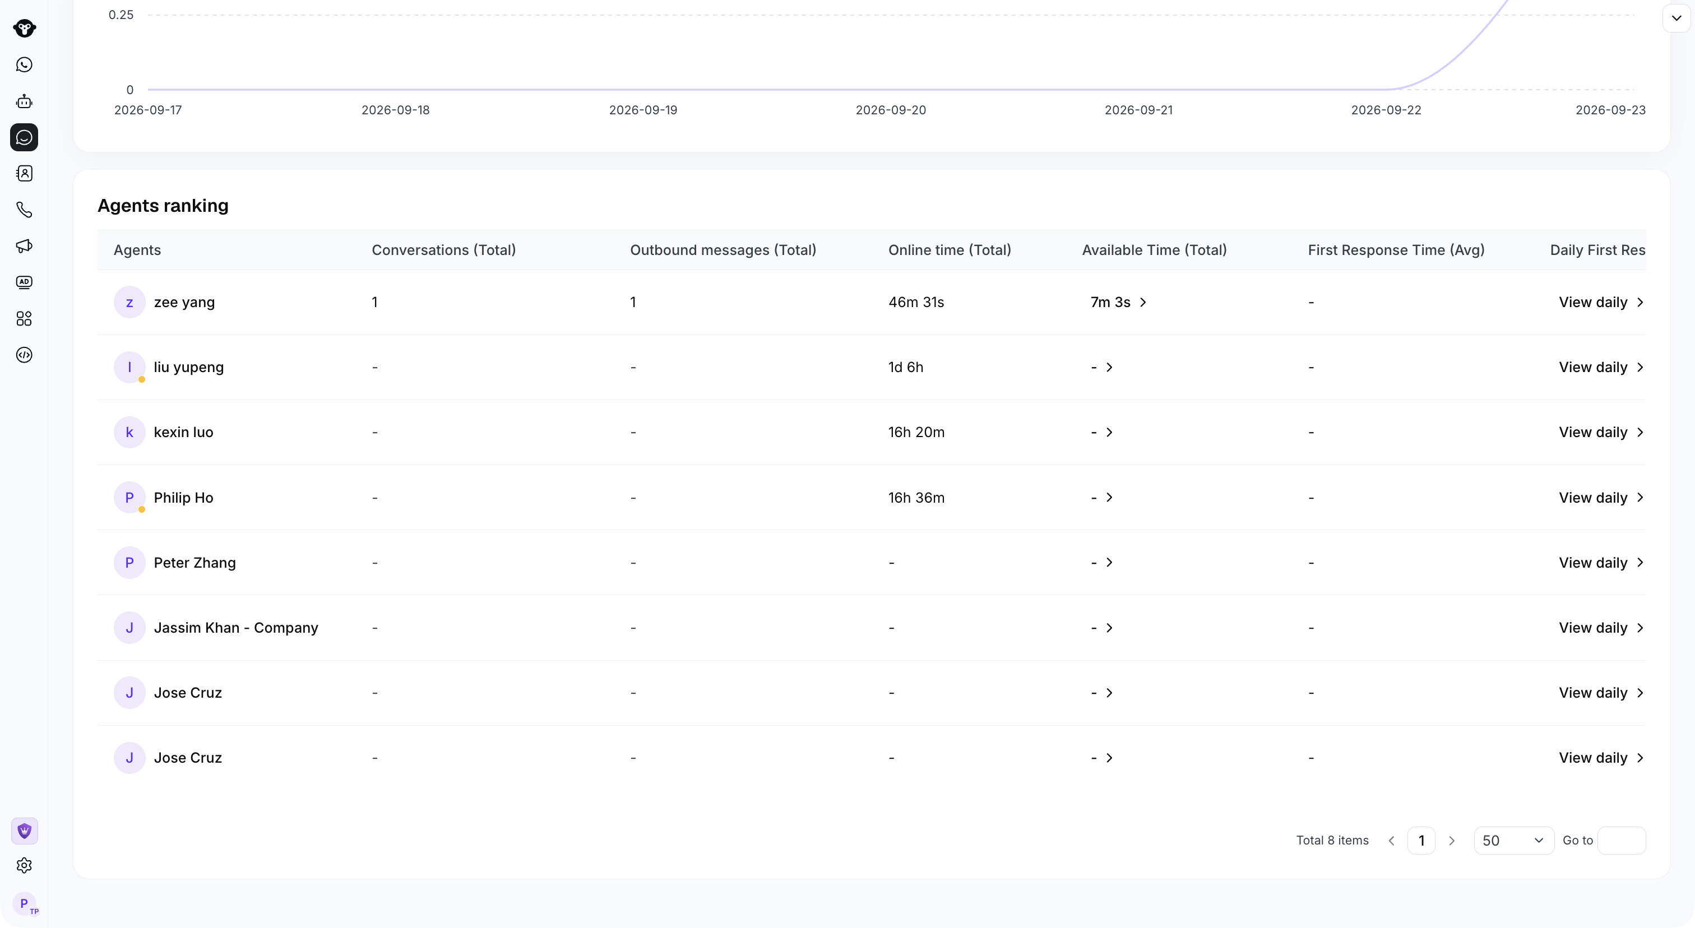This screenshot has height=928, width=1695.
Task: Open the WhatsApp sidebar icon
Action: [x=24, y=64]
